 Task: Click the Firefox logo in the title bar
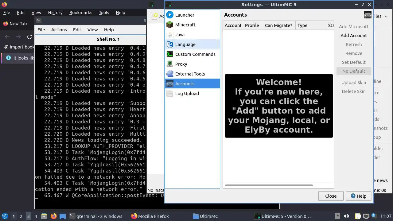(x=4, y=4)
